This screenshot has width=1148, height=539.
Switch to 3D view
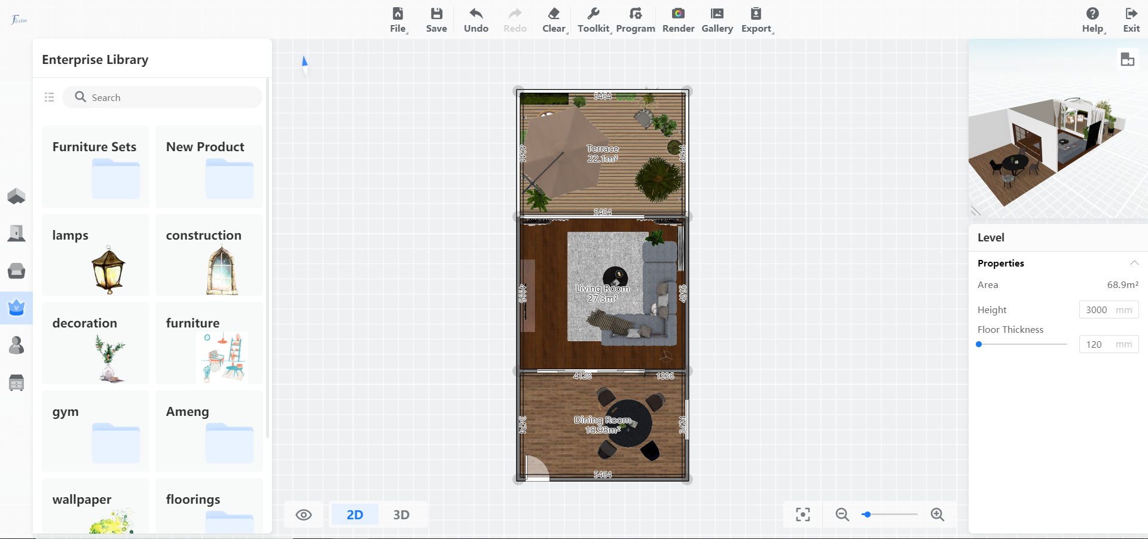tap(401, 514)
